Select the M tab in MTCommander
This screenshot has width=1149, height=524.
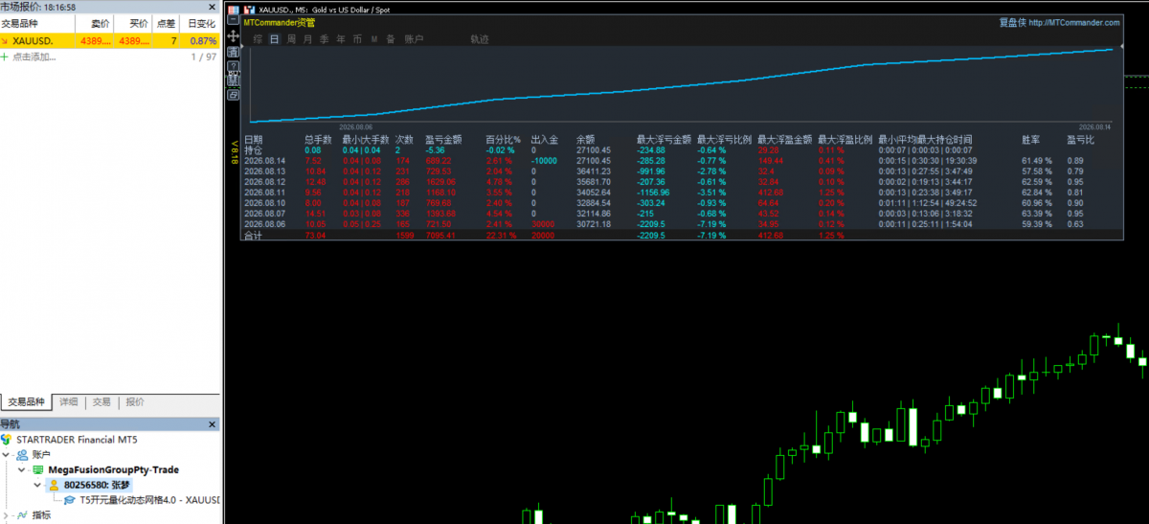point(374,39)
